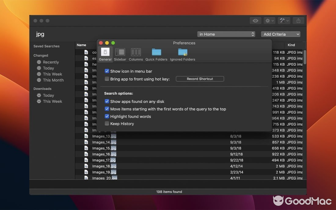This screenshot has height=210, width=336.
Task: Select the General preferences tab
Action: pos(105,54)
